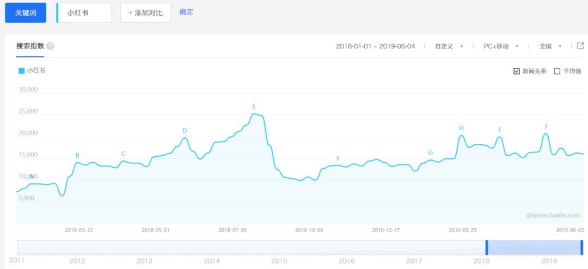Viewport: 588px width, 269px height.
Task: Click the 小红书 keyword input box
Action: pos(84,13)
